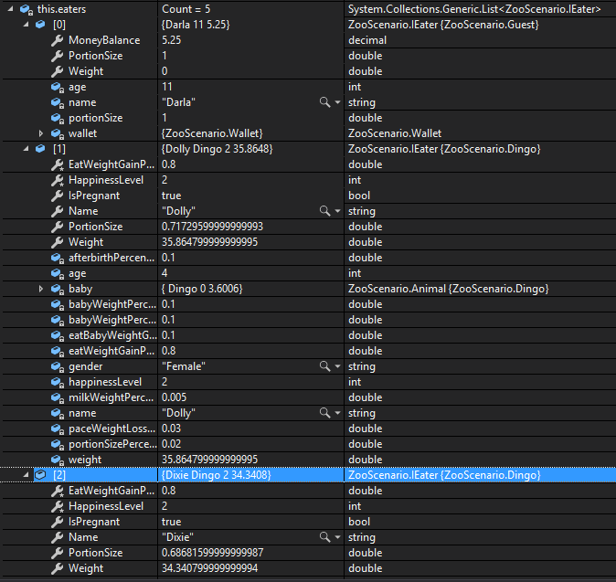Click wrench icon beside MoneyBalance property

point(58,40)
